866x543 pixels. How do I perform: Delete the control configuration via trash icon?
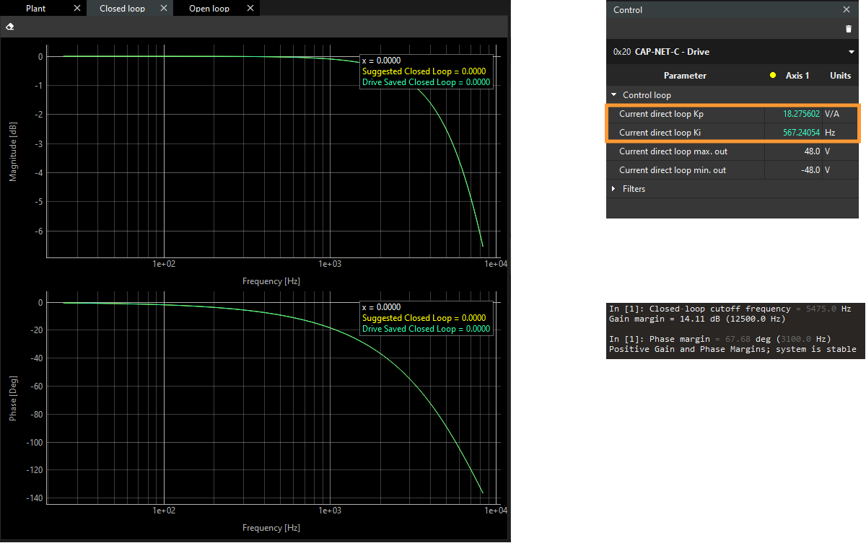pyautogui.click(x=848, y=29)
